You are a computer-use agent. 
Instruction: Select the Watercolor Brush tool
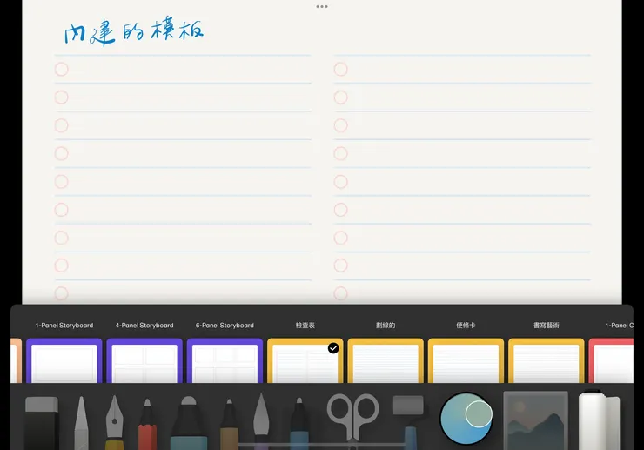point(261,421)
